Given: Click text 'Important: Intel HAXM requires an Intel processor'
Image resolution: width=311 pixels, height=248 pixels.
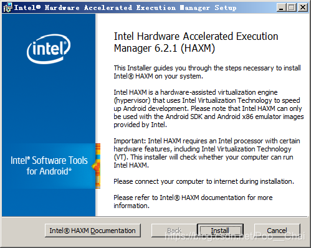Looking at the screenshot, I should pyautogui.click(x=189, y=141).
